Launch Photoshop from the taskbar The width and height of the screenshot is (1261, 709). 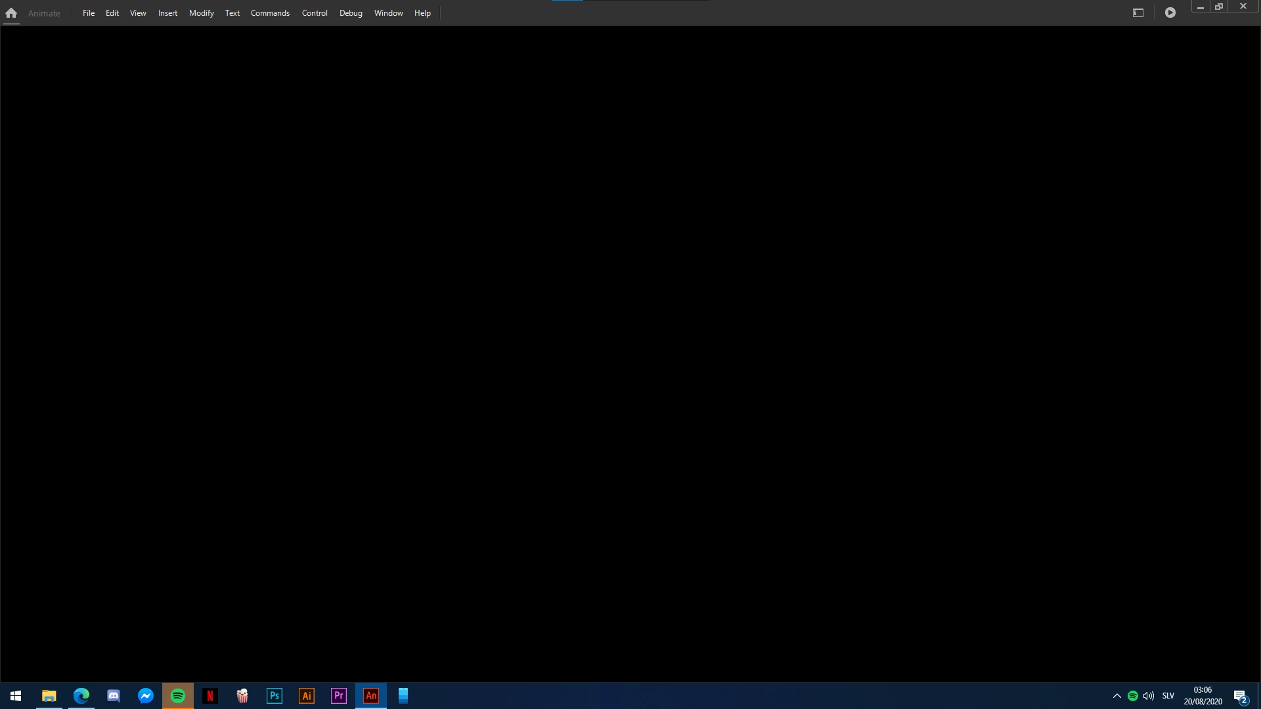[x=275, y=696]
